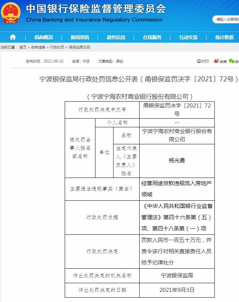Image resolution: width=239 pixels, height=302 pixels.
Task: Open the 新闻资讯 menu
Action: [80, 37]
